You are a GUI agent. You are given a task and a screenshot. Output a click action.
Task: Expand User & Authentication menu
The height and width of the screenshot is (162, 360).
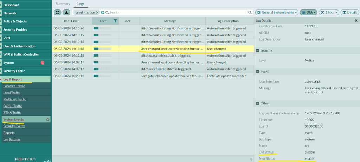(25, 46)
